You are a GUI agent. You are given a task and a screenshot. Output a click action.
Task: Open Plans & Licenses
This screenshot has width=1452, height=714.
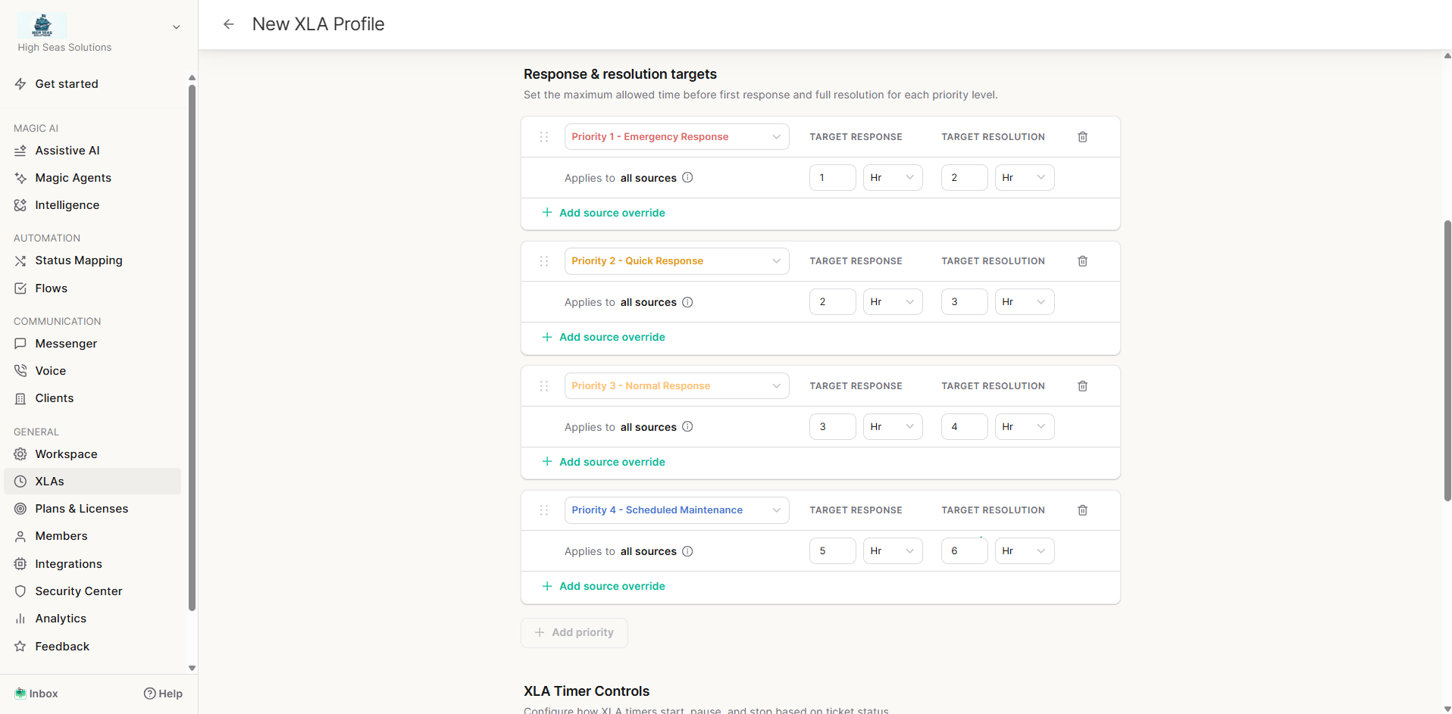(92, 509)
